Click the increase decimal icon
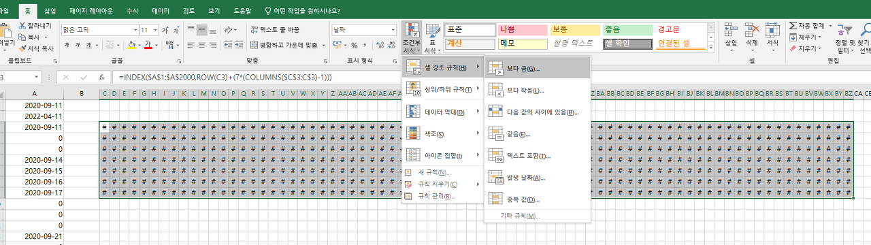The height and width of the screenshot is (245, 871). [x=380, y=45]
